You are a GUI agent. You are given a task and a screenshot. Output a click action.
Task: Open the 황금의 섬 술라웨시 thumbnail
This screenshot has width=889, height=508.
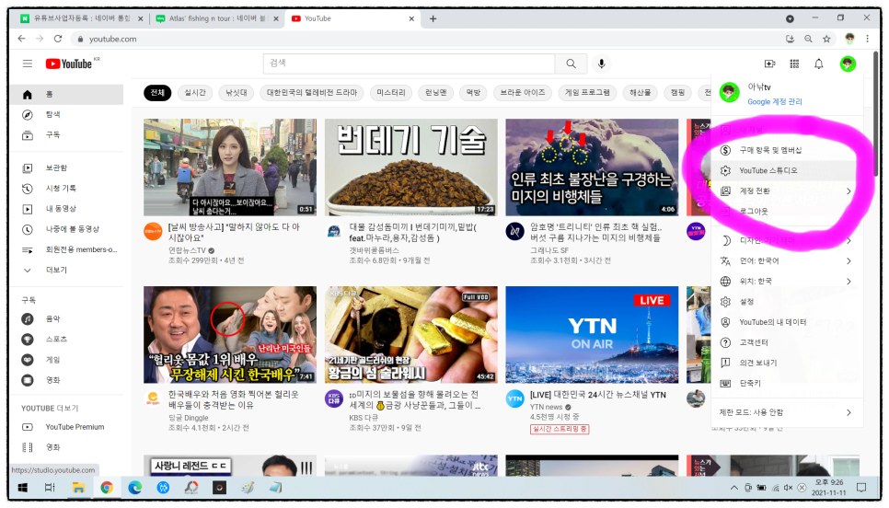click(411, 334)
